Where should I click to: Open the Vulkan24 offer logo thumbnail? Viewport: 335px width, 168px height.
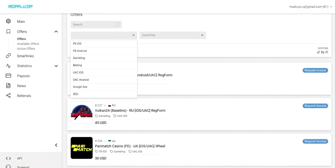pos(81,113)
